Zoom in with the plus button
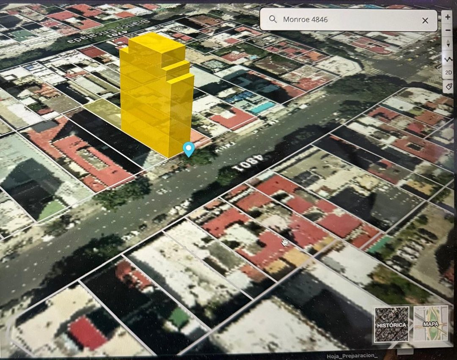 click(448, 17)
